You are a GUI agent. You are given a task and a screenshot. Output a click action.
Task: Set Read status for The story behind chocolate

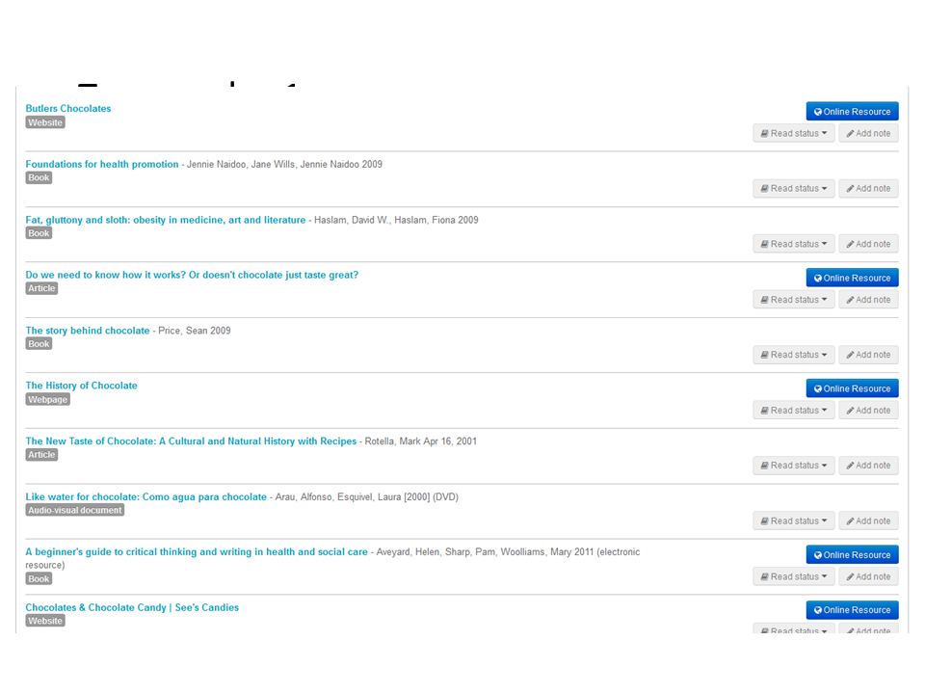793,355
